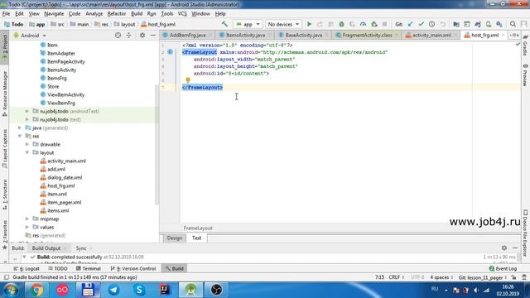Screen dimensions: 530x298
Task: Expand the mipmap folder
Action: 27,219
